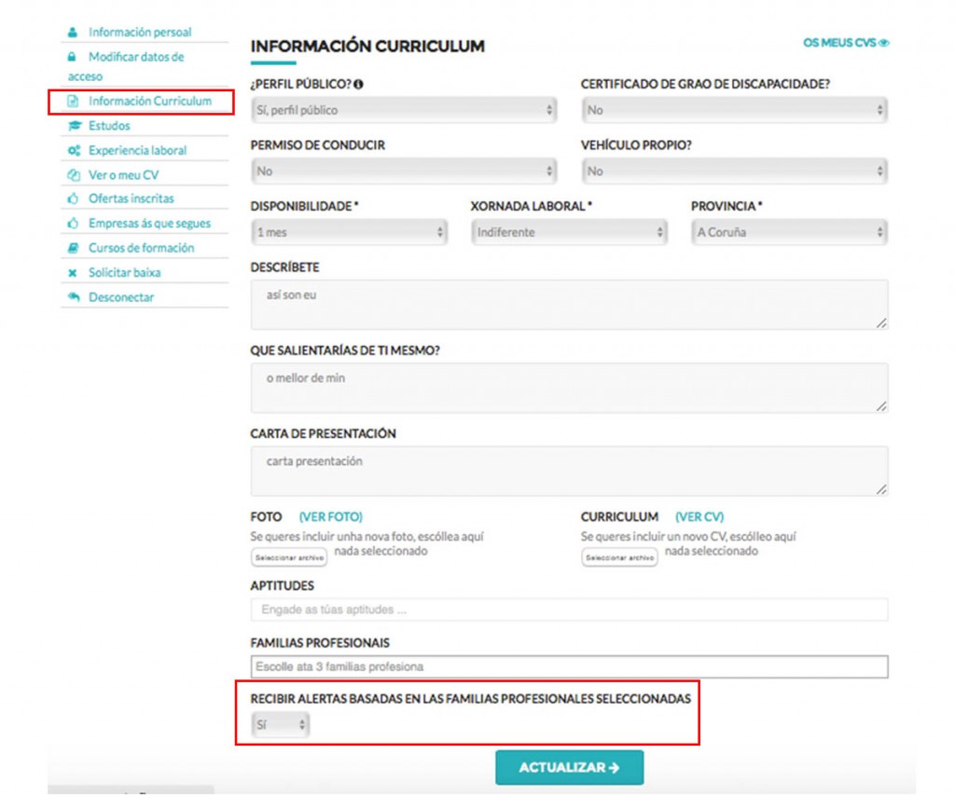Open Experiencia laboral section
Viewport: 955px width, 795px height.
click(x=138, y=150)
